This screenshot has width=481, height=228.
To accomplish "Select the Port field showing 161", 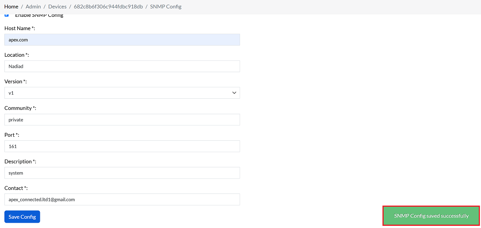I will click(122, 146).
